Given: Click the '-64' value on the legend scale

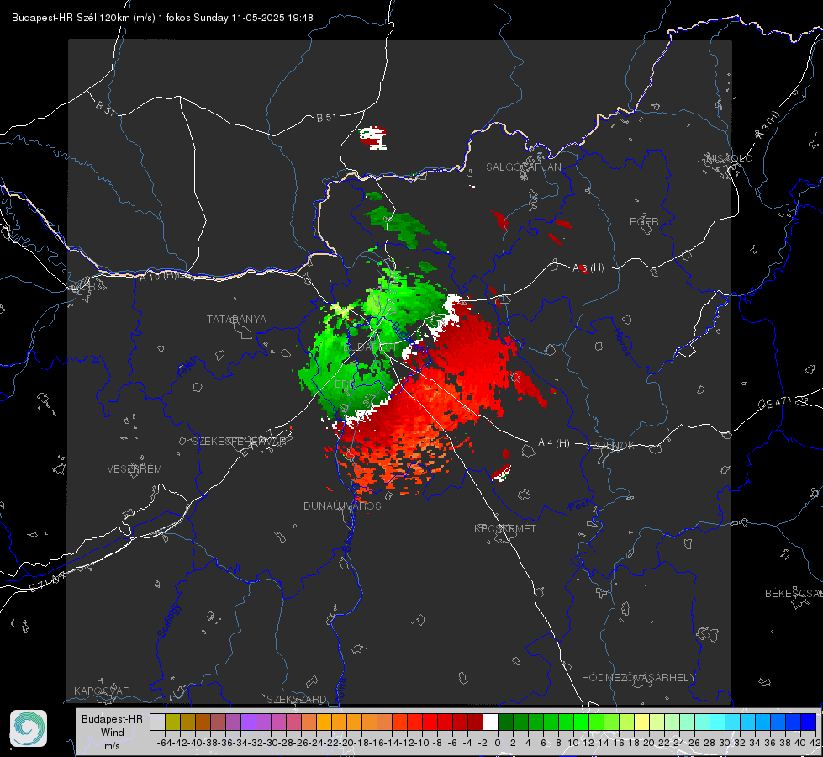Looking at the screenshot, I should (x=165, y=743).
